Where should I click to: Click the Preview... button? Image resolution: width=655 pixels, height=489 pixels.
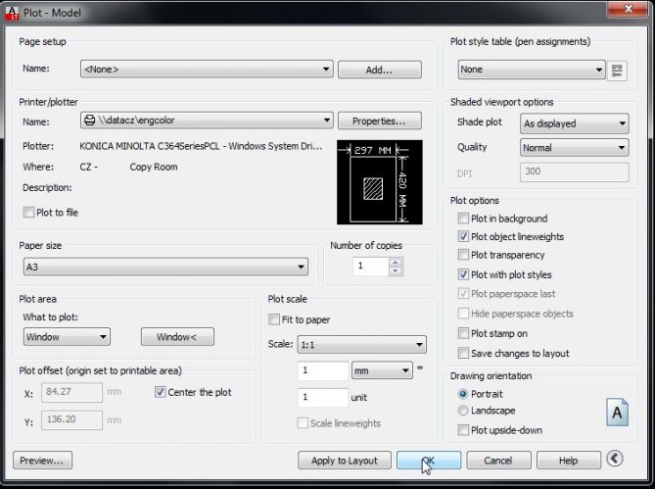click(42, 461)
